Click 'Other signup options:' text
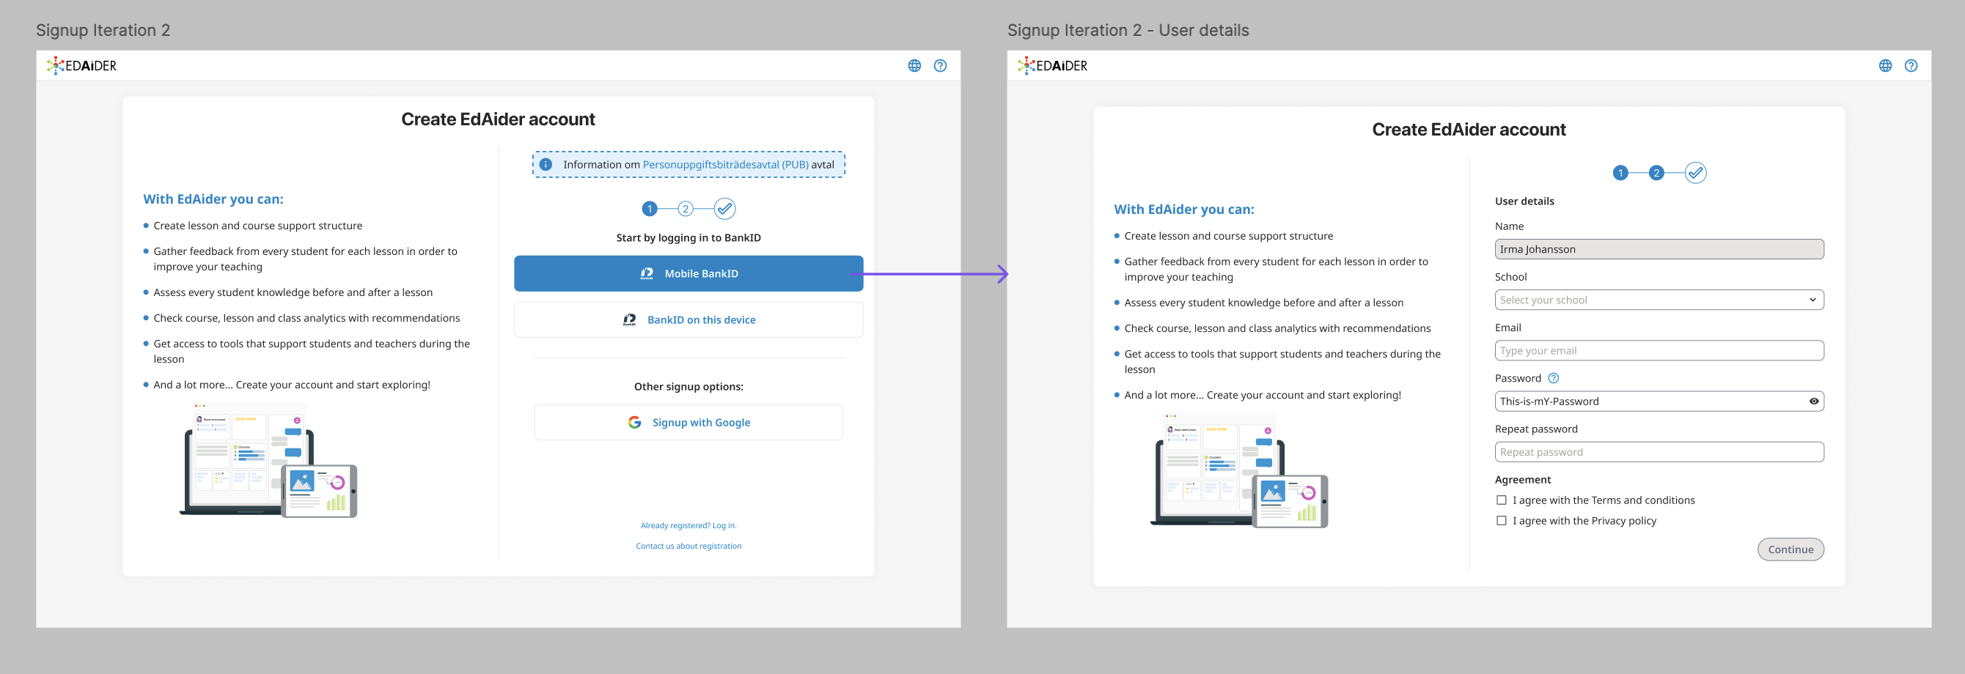The image size is (1965, 674). pos(688,387)
